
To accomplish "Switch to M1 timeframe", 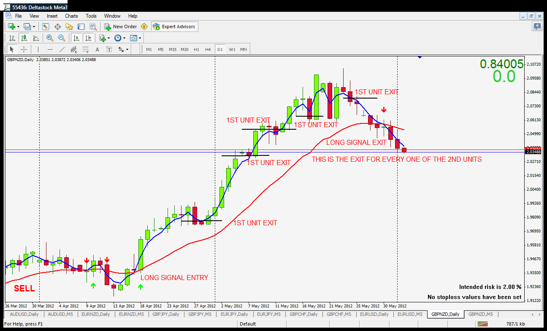I will tap(149, 49).
